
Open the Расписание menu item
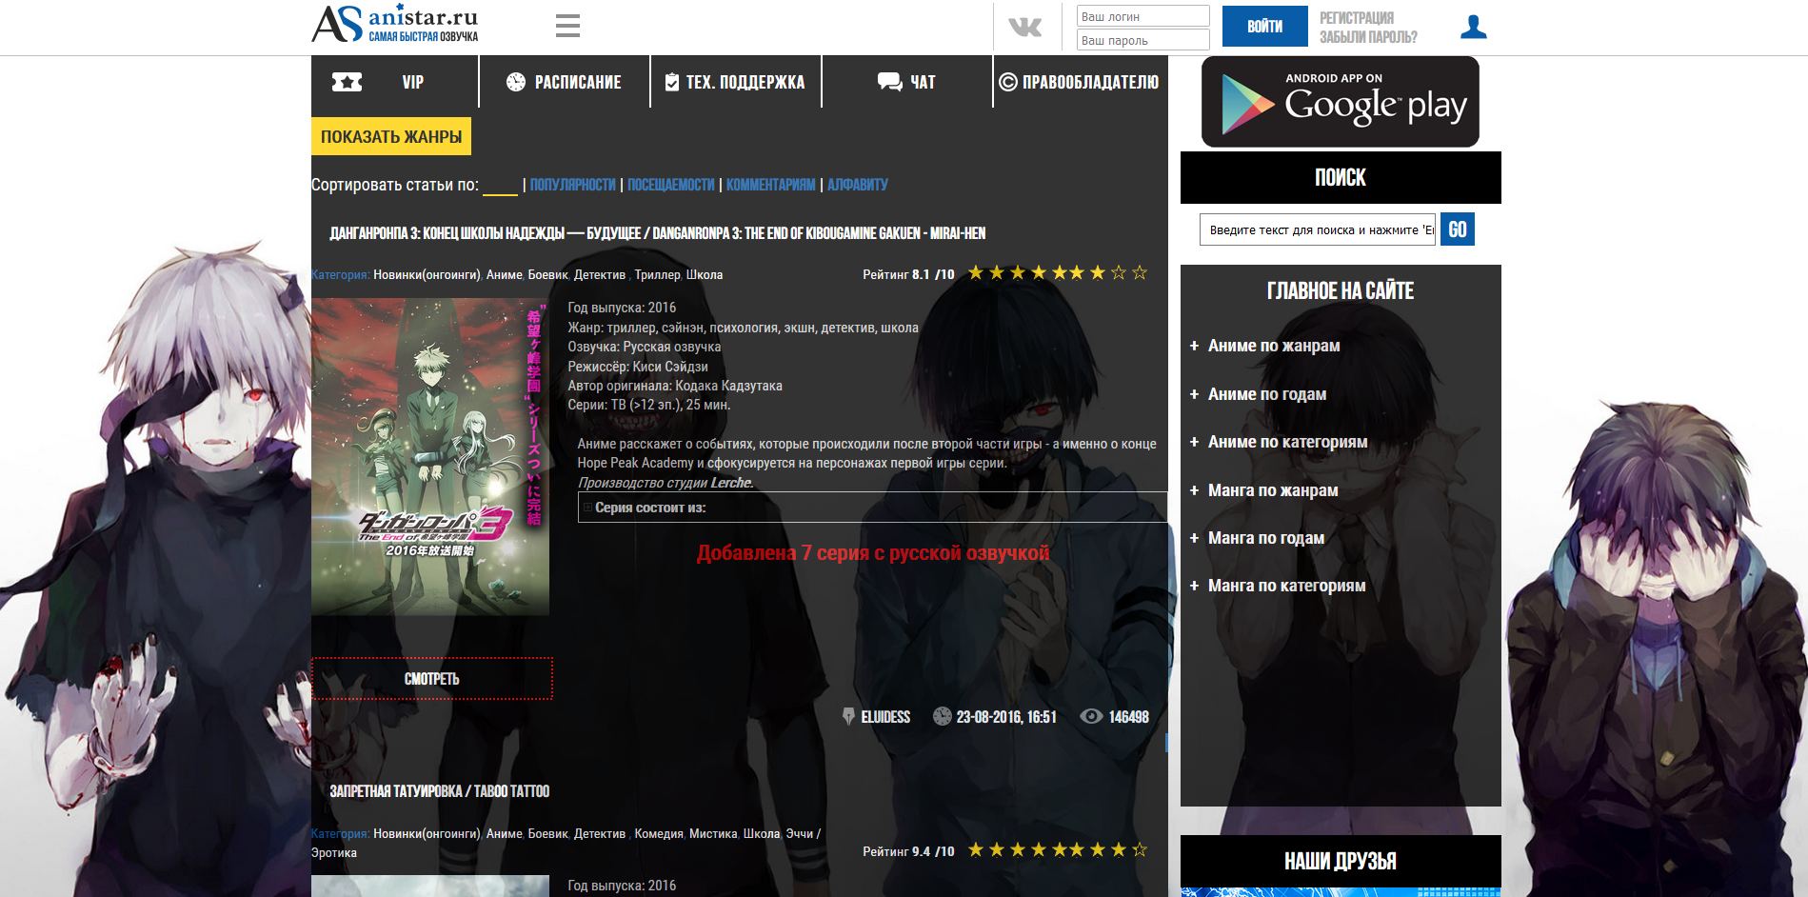565,81
